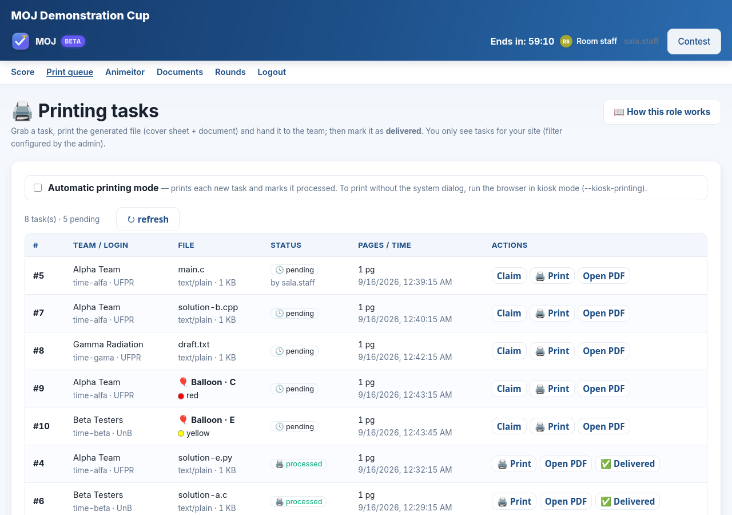Enable Automatic printing mode checkbox

38,188
